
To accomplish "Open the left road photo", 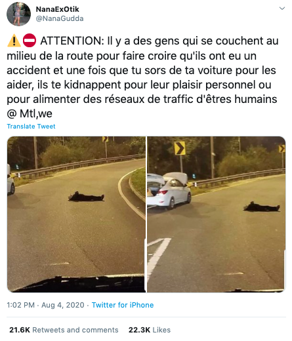I will (x=76, y=214).
